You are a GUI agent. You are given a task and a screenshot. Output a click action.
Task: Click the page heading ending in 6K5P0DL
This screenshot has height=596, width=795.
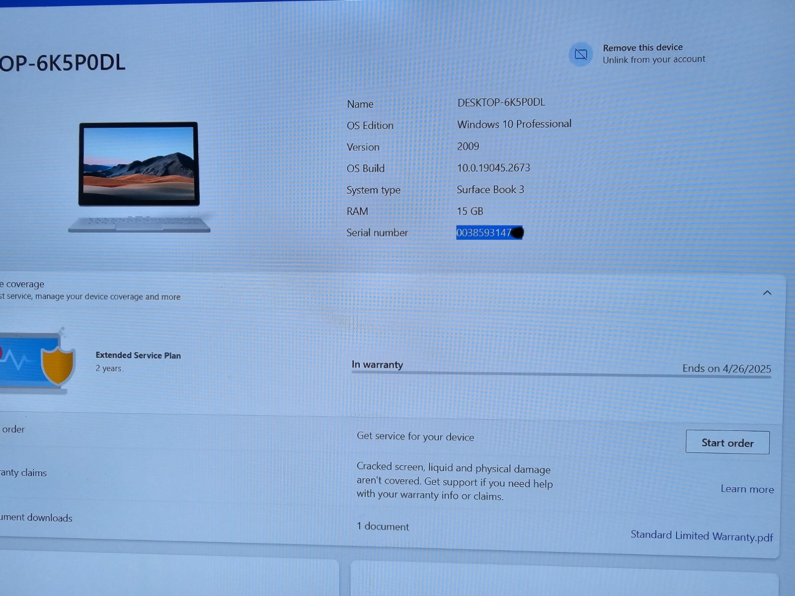click(63, 63)
